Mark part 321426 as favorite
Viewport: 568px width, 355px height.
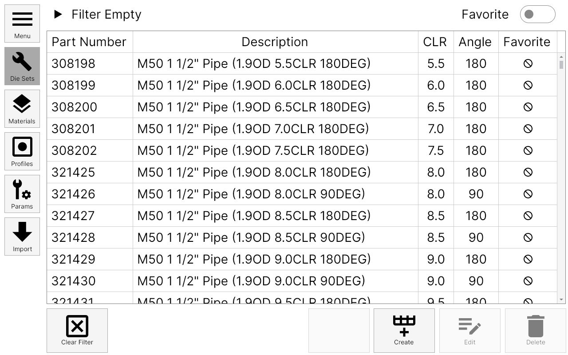click(x=527, y=194)
